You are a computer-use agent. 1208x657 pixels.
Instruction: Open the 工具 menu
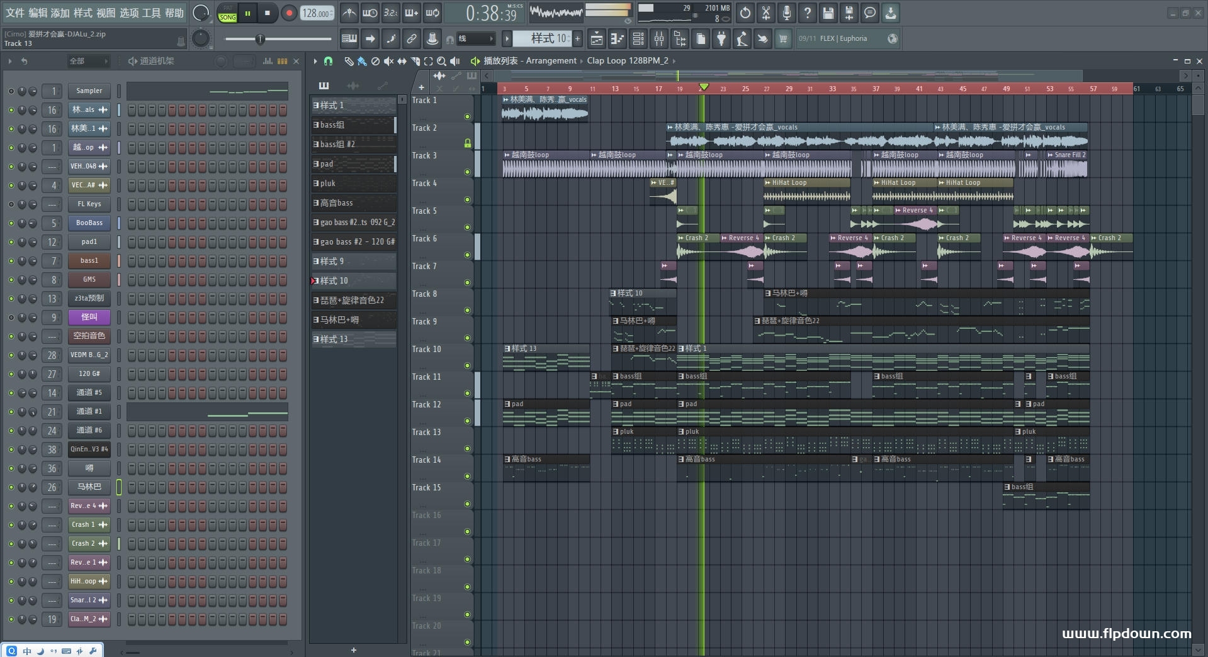(x=151, y=13)
